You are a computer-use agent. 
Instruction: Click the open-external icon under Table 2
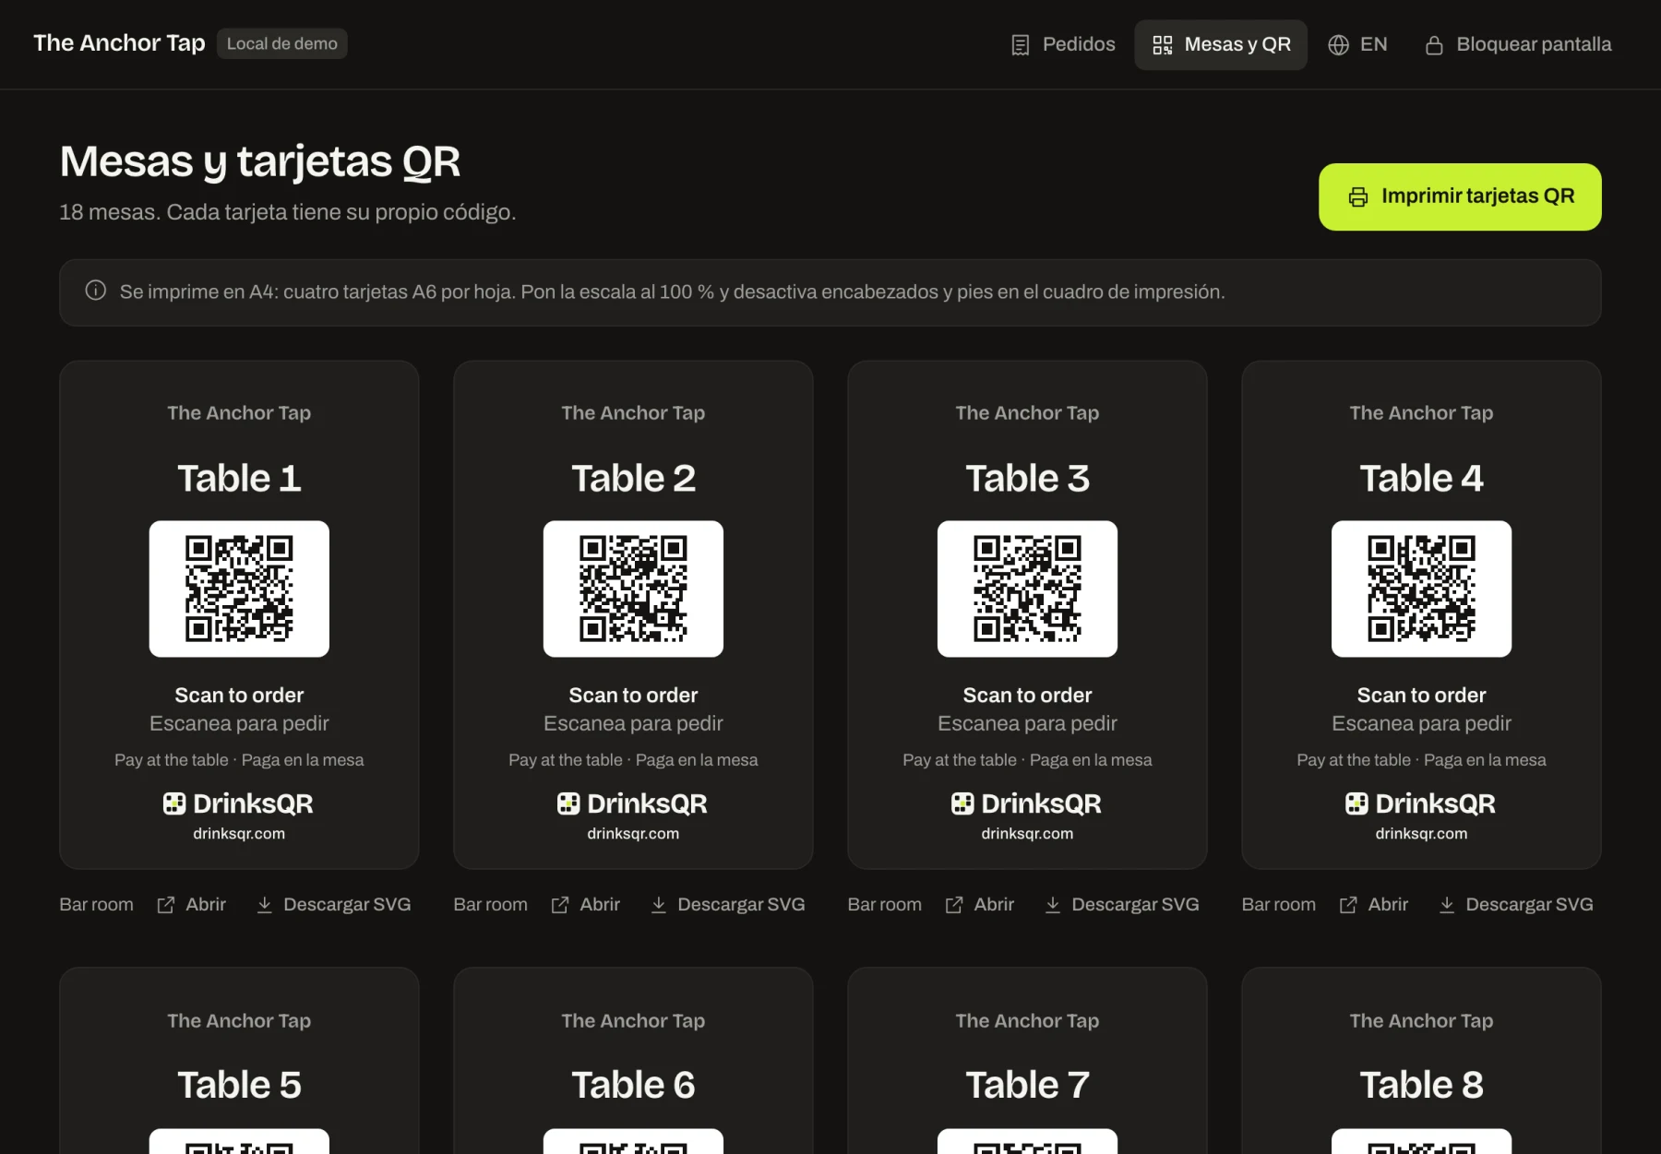(560, 905)
